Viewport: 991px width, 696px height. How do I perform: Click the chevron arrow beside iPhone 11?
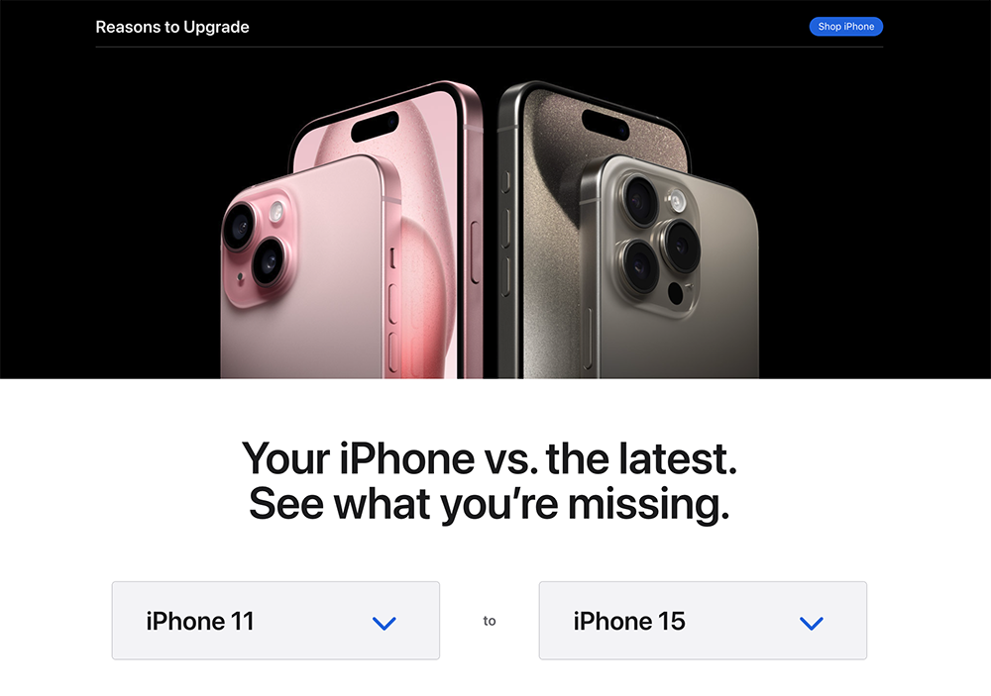click(385, 624)
